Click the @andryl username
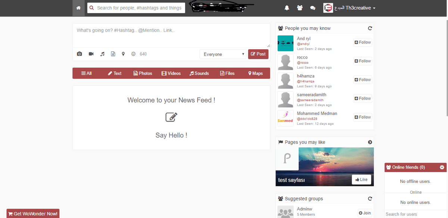This screenshot has width=448, height=218. (x=303, y=44)
